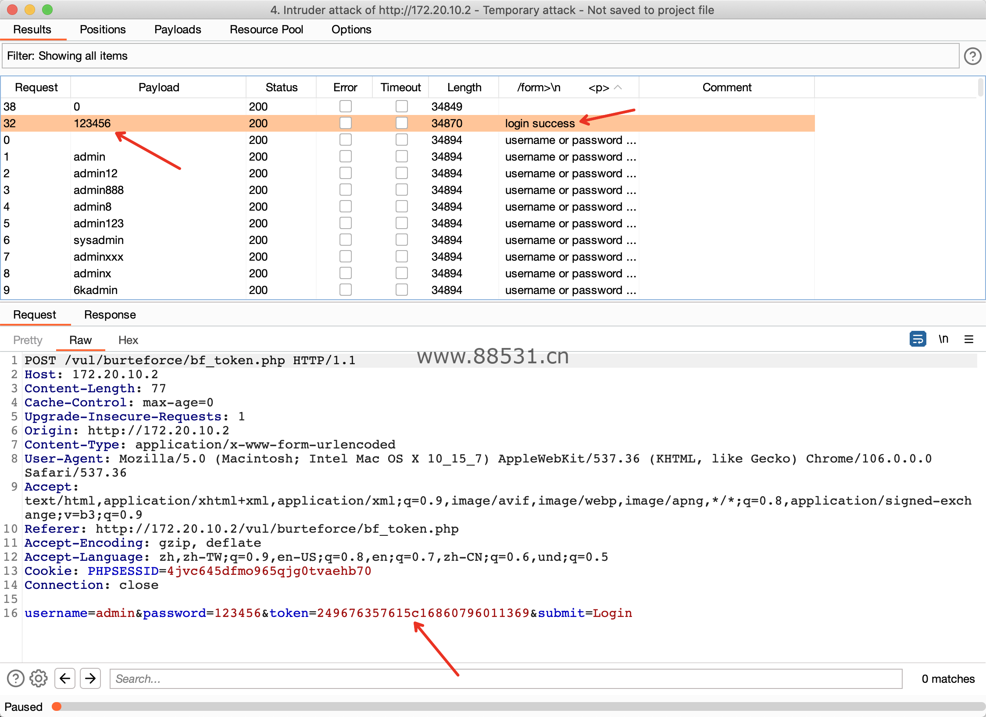Click length value 34849 in request 38
Image resolution: width=986 pixels, height=717 pixels.
pyautogui.click(x=447, y=107)
